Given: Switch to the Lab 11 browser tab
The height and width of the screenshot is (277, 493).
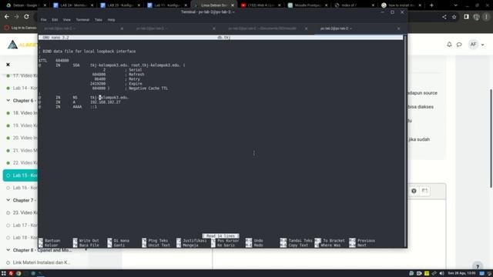Looking at the screenshot, I should click(167, 5).
